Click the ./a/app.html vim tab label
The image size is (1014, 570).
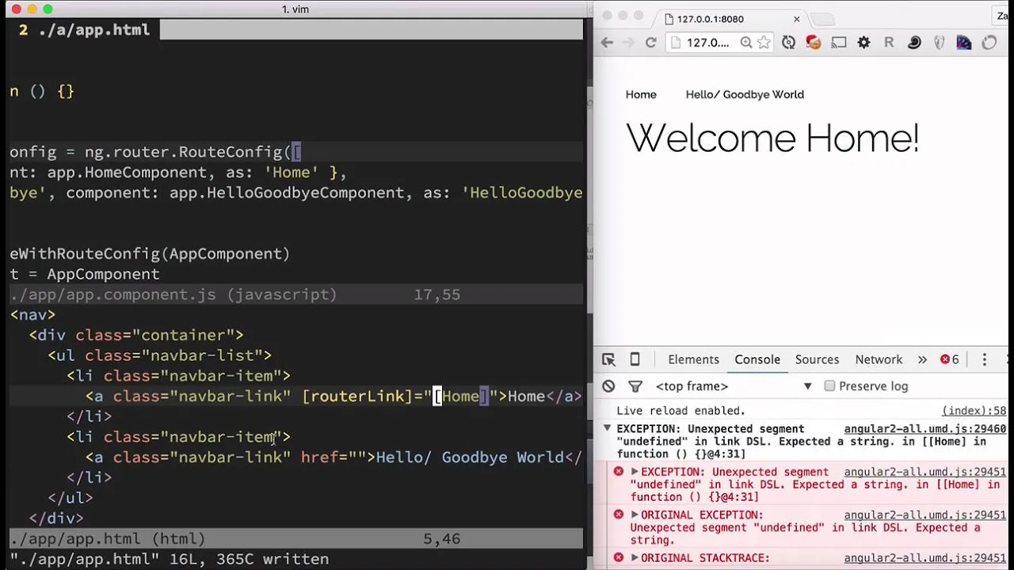tap(85, 29)
